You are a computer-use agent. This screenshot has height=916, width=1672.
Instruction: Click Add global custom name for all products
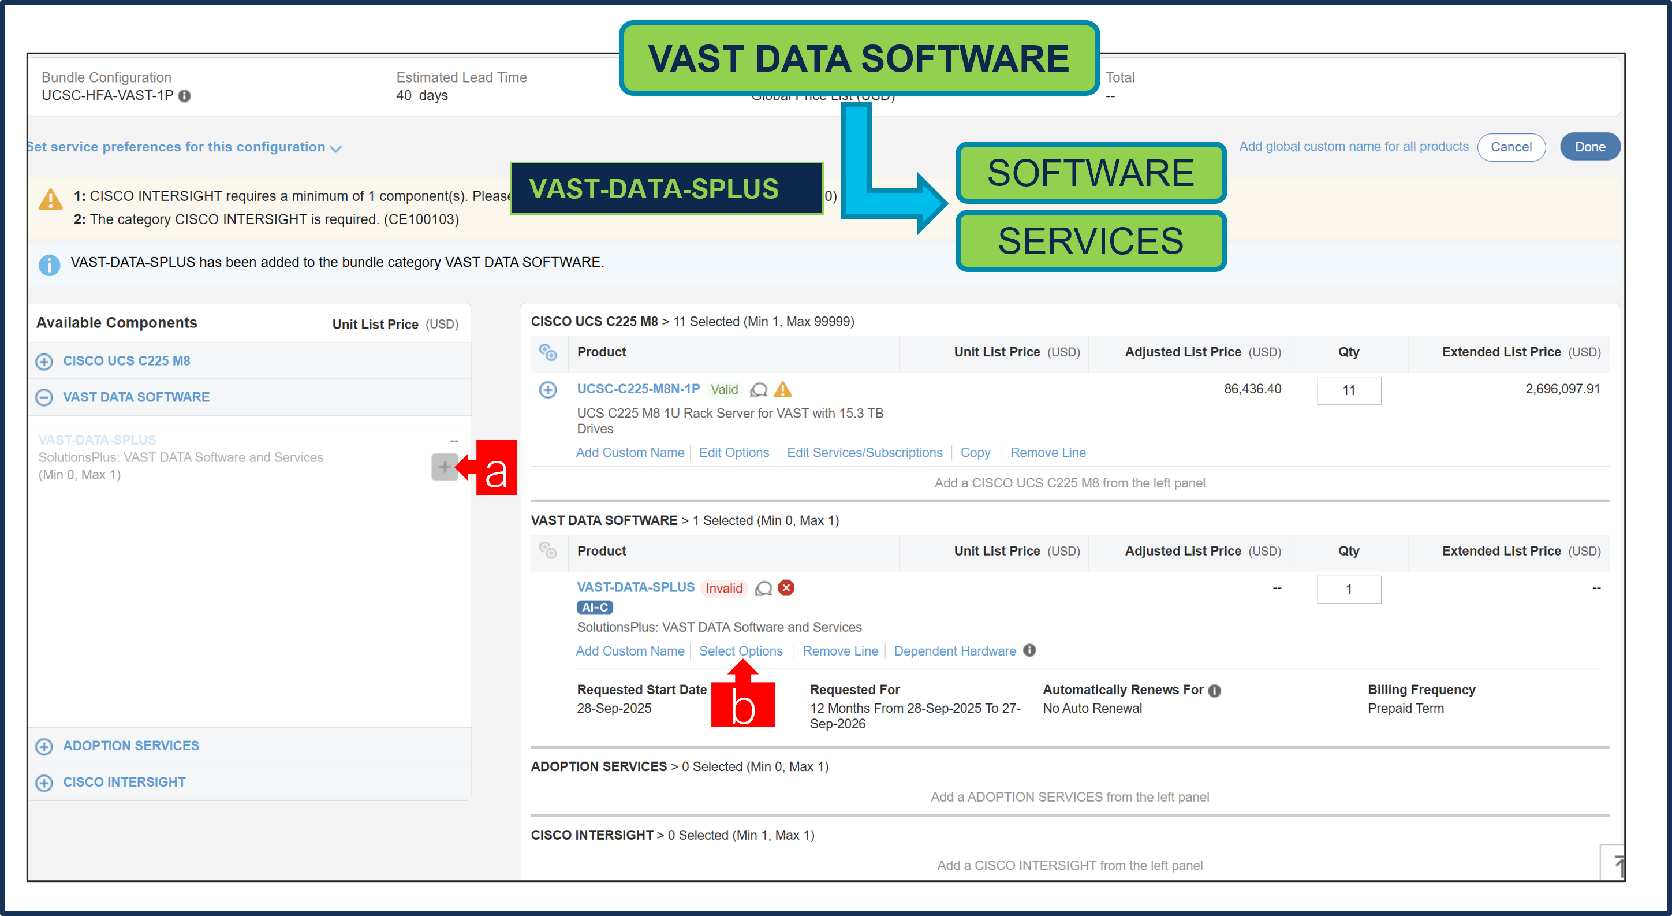pyautogui.click(x=1354, y=147)
